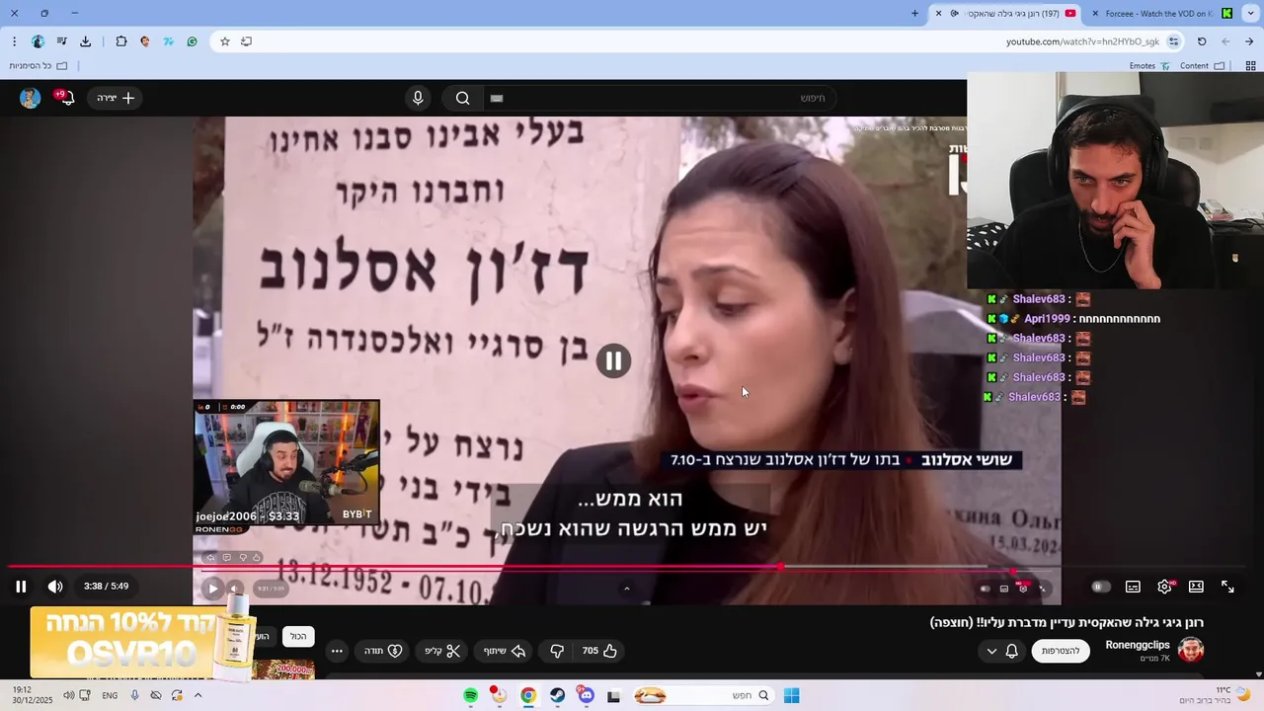This screenshot has width=1264, height=711.
Task: Open the three-dots more actions menu
Action: 337,651
